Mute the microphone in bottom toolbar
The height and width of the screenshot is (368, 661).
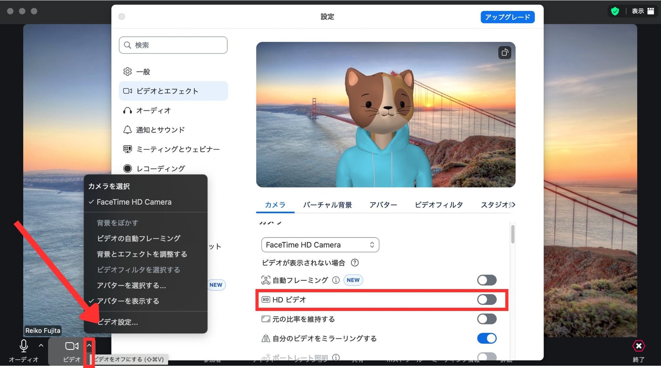click(x=23, y=347)
